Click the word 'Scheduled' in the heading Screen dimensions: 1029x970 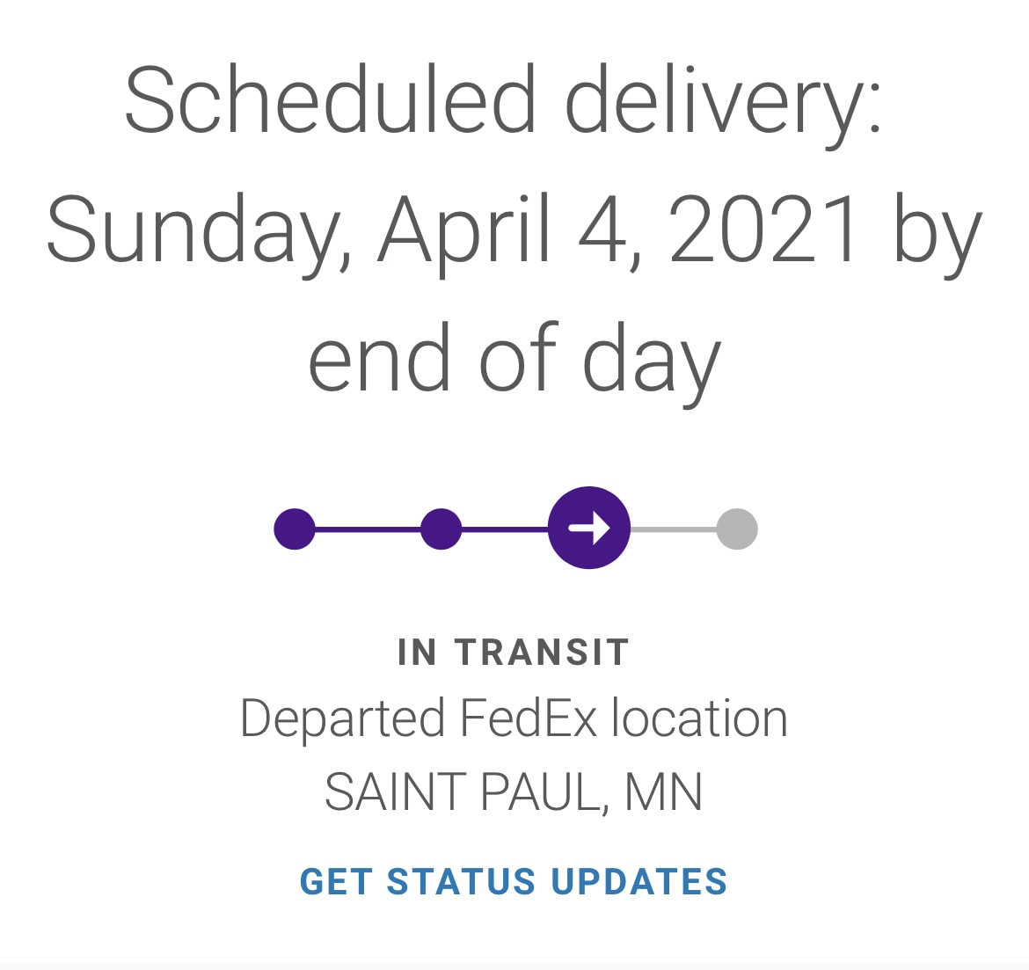pos(330,99)
